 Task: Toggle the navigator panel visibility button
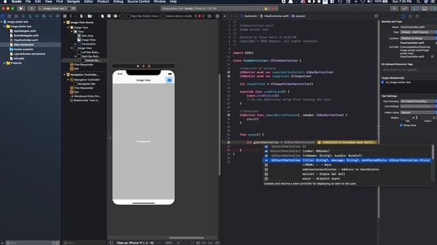pos(415,9)
